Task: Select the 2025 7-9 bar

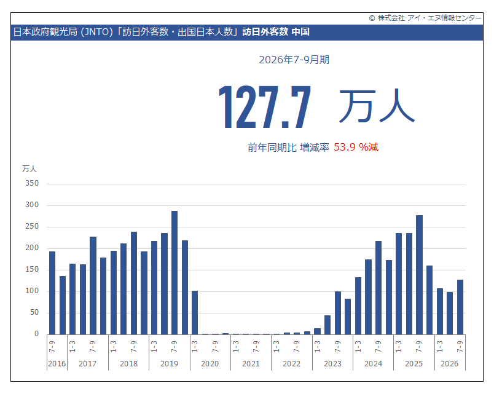Action: pos(419,275)
